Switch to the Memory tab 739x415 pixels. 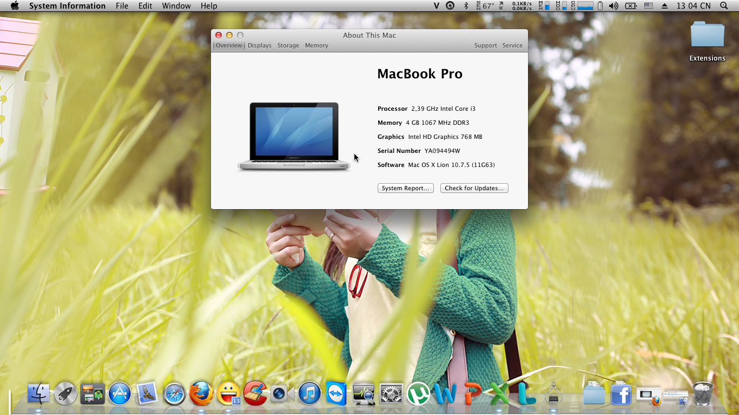tap(316, 45)
